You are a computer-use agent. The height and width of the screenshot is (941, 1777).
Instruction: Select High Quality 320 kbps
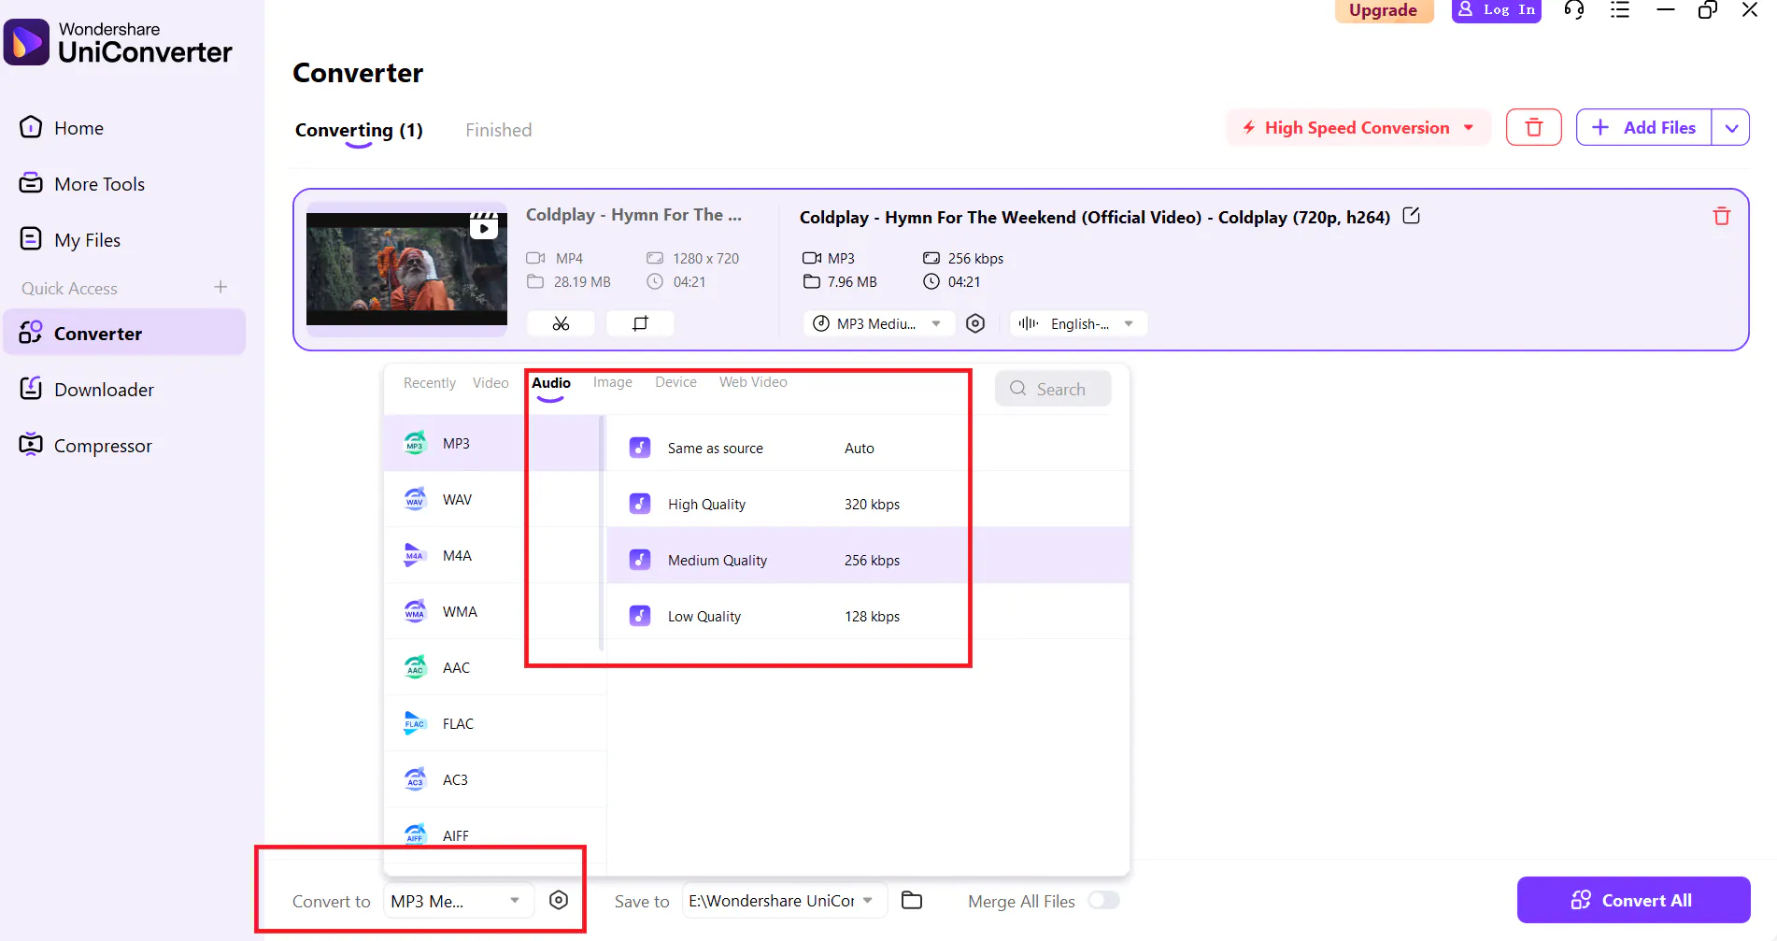click(x=868, y=504)
